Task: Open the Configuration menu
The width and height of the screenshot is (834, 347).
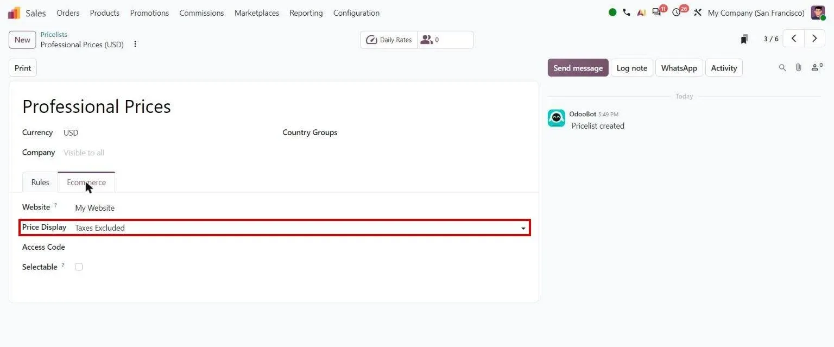Action: point(356,12)
